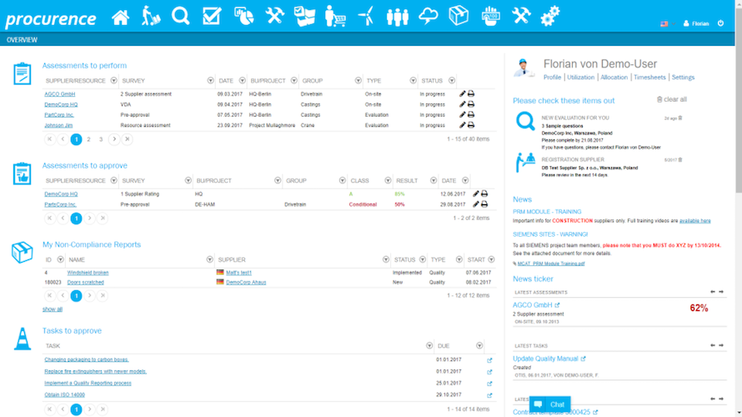Filter Assessments to perform by Date
Image resolution: width=742 pixels, height=417 pixels.
242,80
